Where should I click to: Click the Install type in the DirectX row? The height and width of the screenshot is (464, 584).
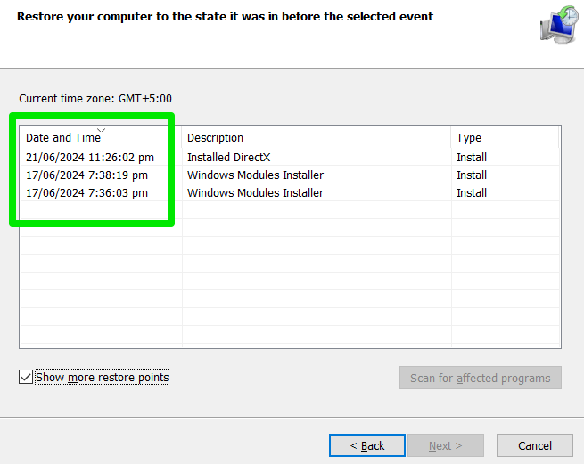pyautogui.click(x=472, y=157)
